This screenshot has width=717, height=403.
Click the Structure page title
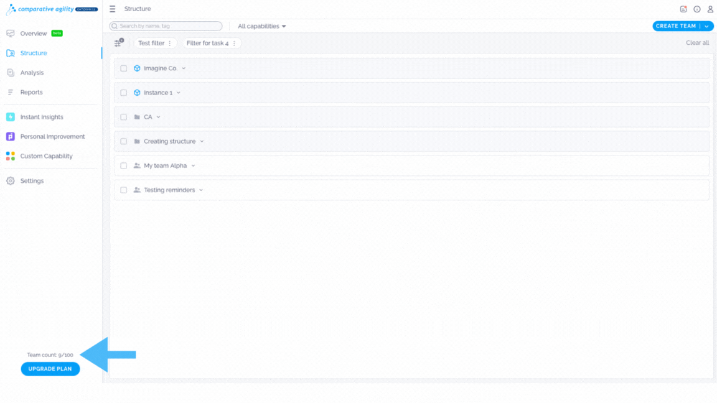(138, 9)
